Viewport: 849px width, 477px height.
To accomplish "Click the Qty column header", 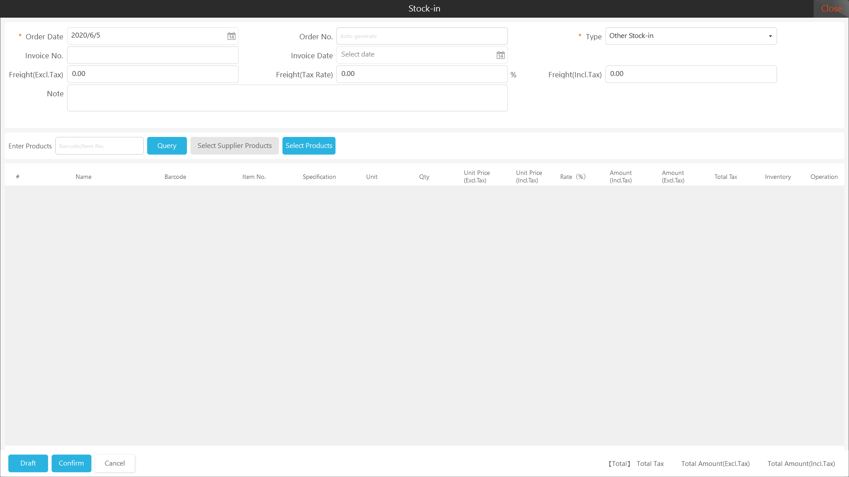I will (x=424, y=177).
